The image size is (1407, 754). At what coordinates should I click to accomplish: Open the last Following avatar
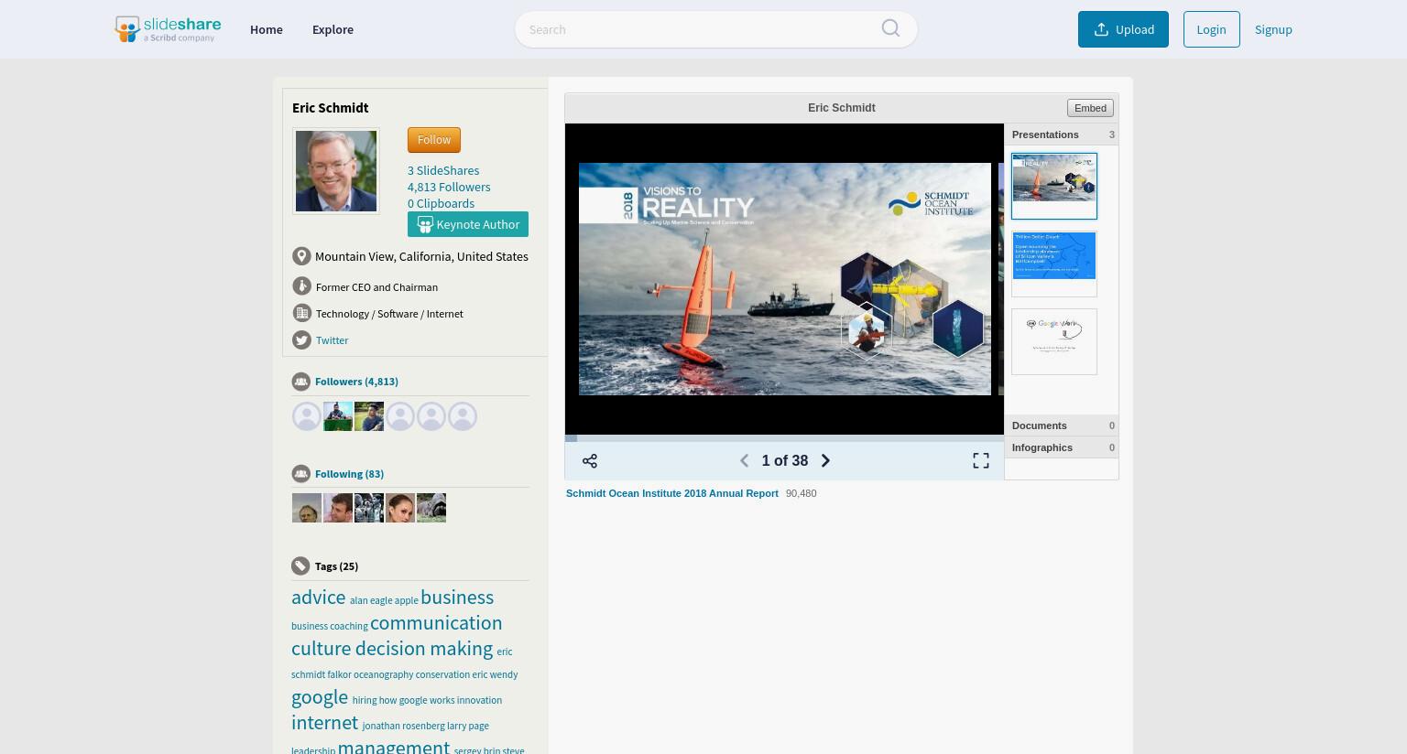pyautogui.click(x=431, y=508)
